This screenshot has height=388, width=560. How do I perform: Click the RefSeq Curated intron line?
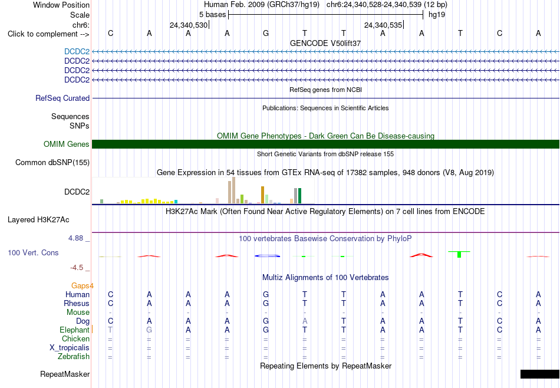(x=326, y=98)
